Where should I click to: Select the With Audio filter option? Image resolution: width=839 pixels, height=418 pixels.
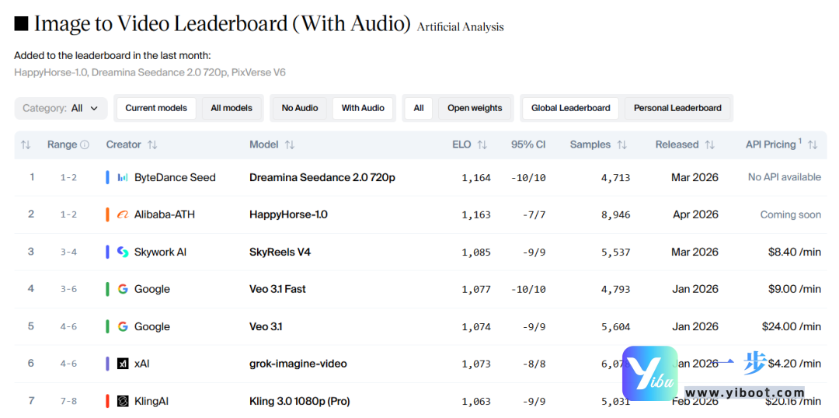pyautogui.click(x=363, y=108)
